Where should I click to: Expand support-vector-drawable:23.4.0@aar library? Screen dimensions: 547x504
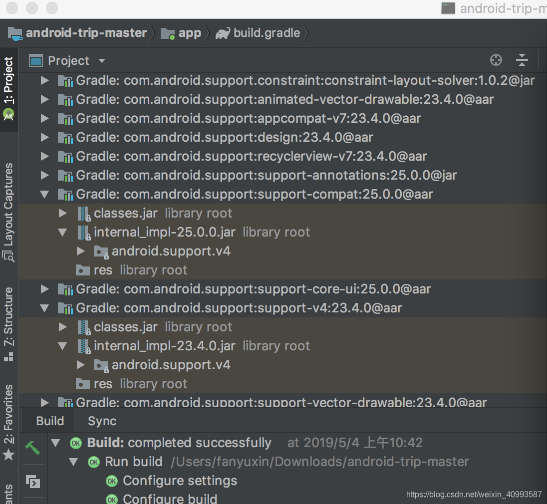(44, 403)
